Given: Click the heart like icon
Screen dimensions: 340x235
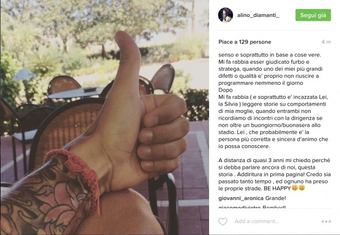Looking at the screenshot, I should point(223,221).
